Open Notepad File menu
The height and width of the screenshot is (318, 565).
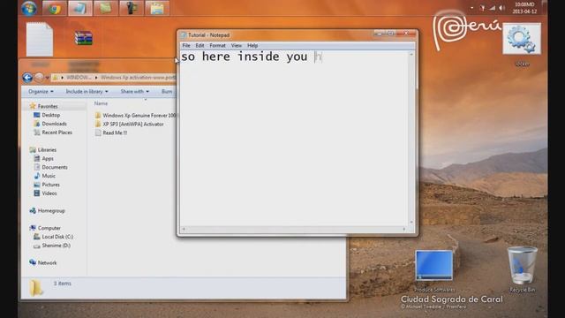point(186,45)
